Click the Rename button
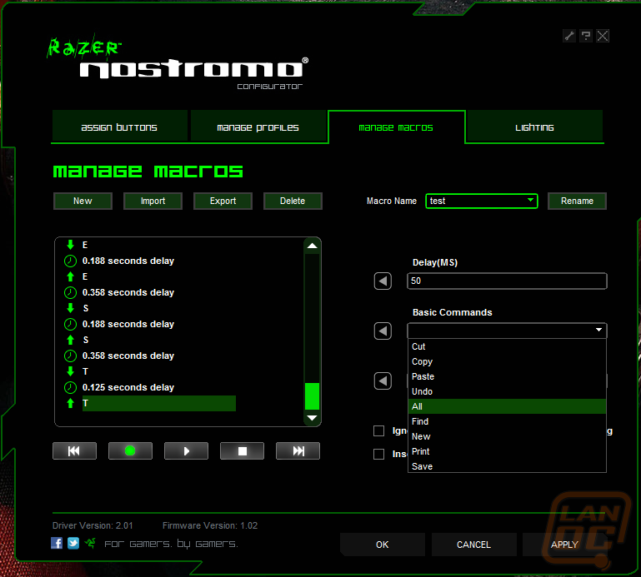The width and height of the screenshot is (641, 577). click(577, 201)
